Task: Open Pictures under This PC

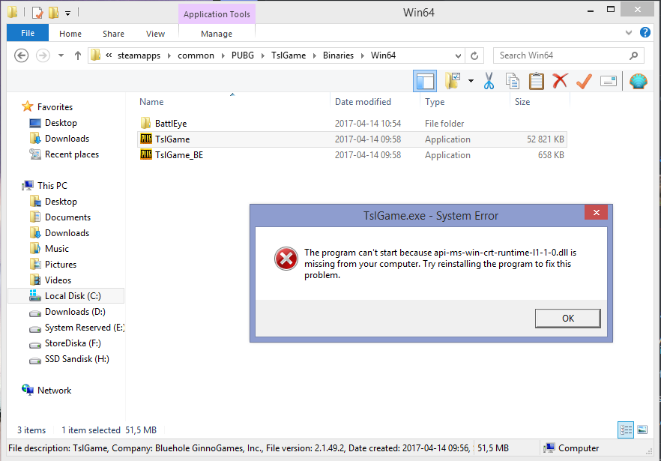Action: [61, 265]
